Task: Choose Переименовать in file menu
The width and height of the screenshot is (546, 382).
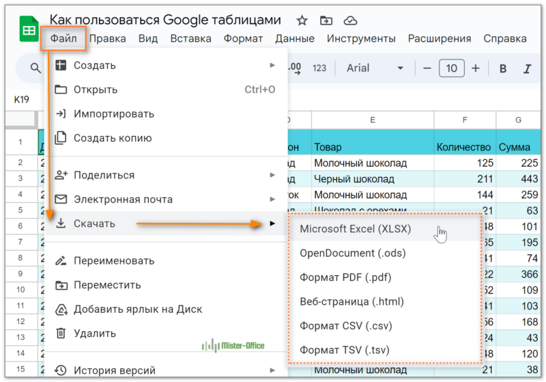Action: pyautogui.click(x=165, y=261)
